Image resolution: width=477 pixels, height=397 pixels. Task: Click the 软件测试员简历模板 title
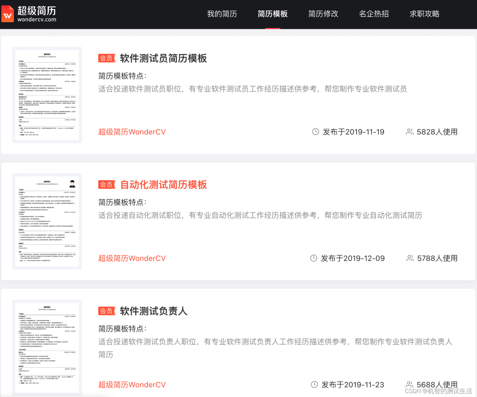coord(163,58)
